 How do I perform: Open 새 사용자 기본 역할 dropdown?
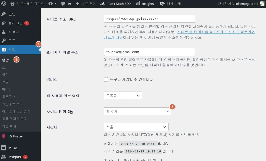coord(123,96)
